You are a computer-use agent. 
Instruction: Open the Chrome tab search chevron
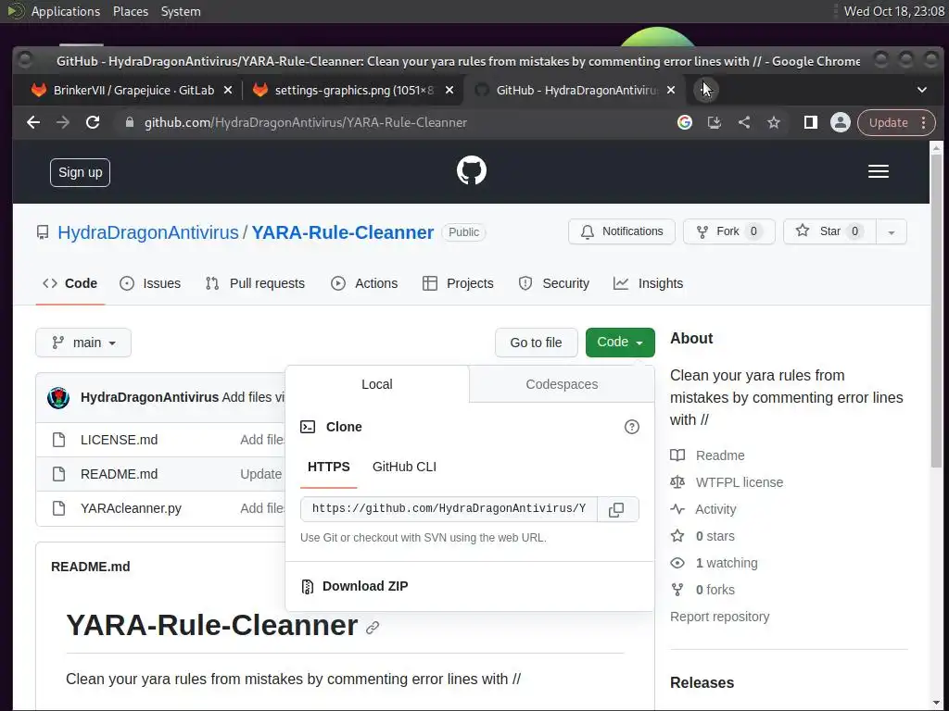[922, 90]
